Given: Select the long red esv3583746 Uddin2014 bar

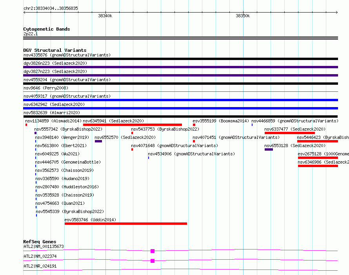Looking at the screenshot, I should pyautogui.click(x=126, y=224).
